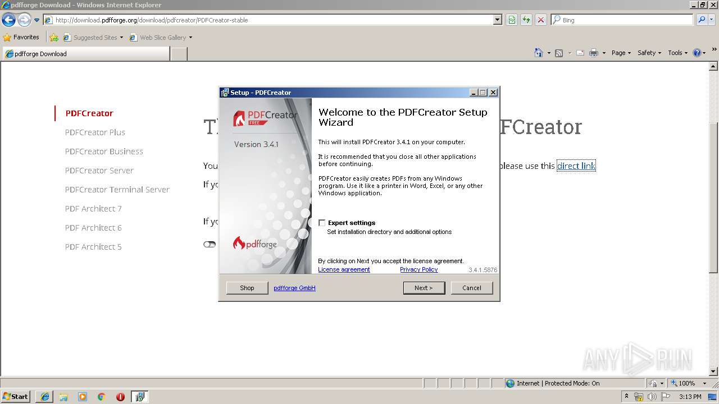Enable the Expert settings checkbox
The height and width of the screenshot is (404, 719).
pyautogui.click(x=322, y=223)
